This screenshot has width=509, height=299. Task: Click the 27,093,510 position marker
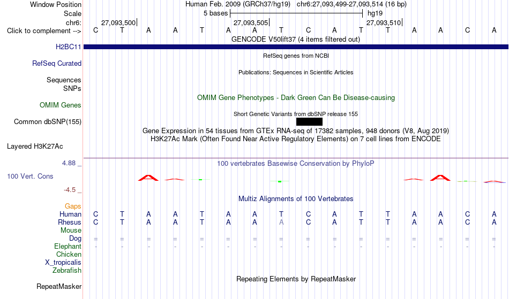coord(384,22)
